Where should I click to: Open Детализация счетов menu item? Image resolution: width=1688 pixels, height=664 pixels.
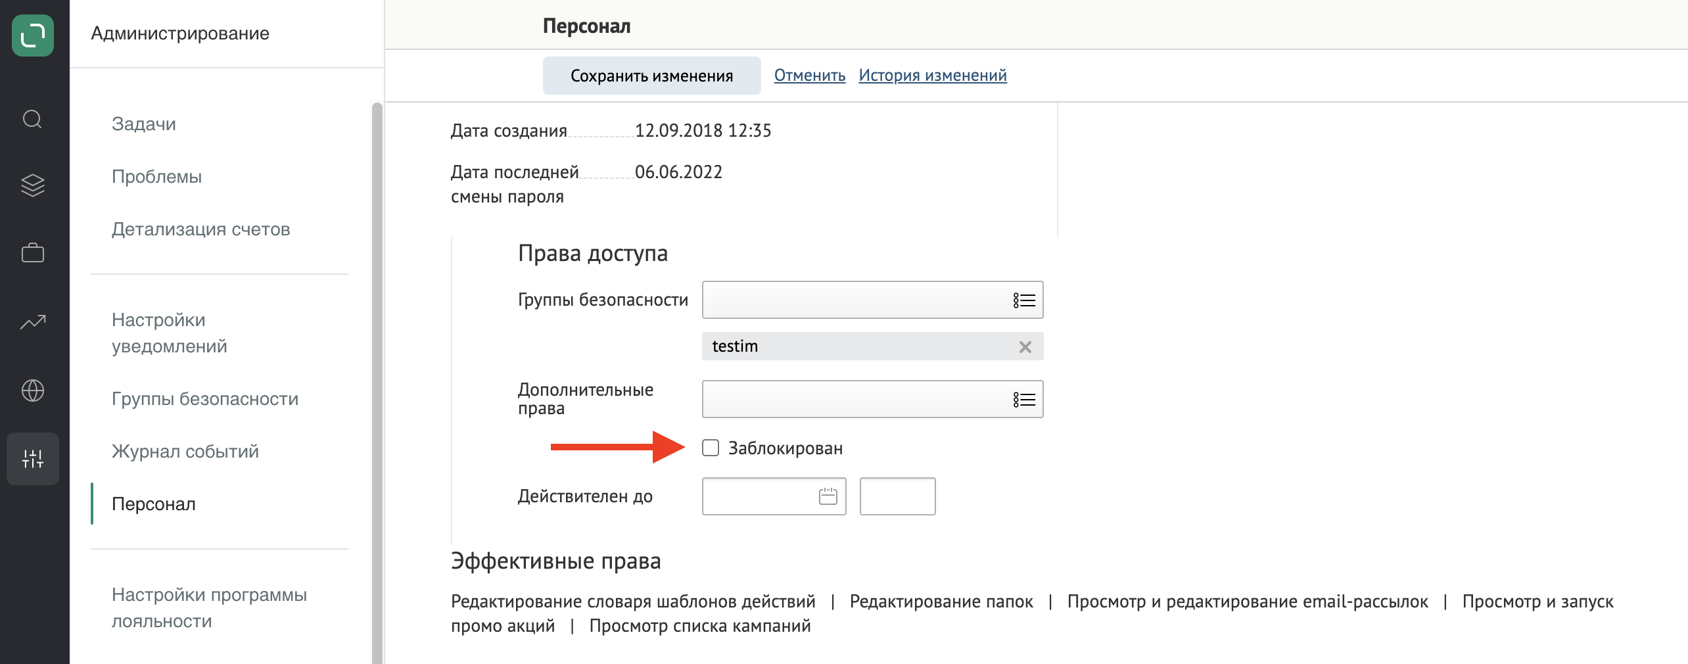(200, 229)
